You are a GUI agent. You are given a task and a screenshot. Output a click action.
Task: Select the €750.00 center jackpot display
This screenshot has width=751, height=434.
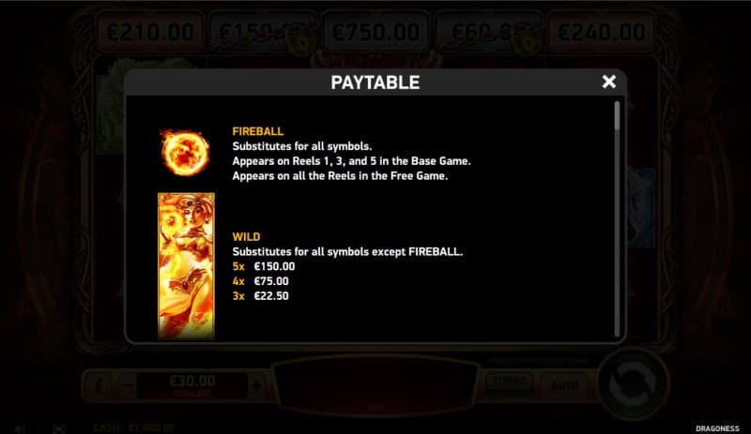[375, 32]
